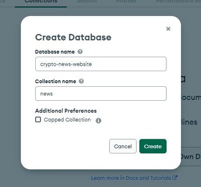Switch to the Search tab

click(86, 2)
